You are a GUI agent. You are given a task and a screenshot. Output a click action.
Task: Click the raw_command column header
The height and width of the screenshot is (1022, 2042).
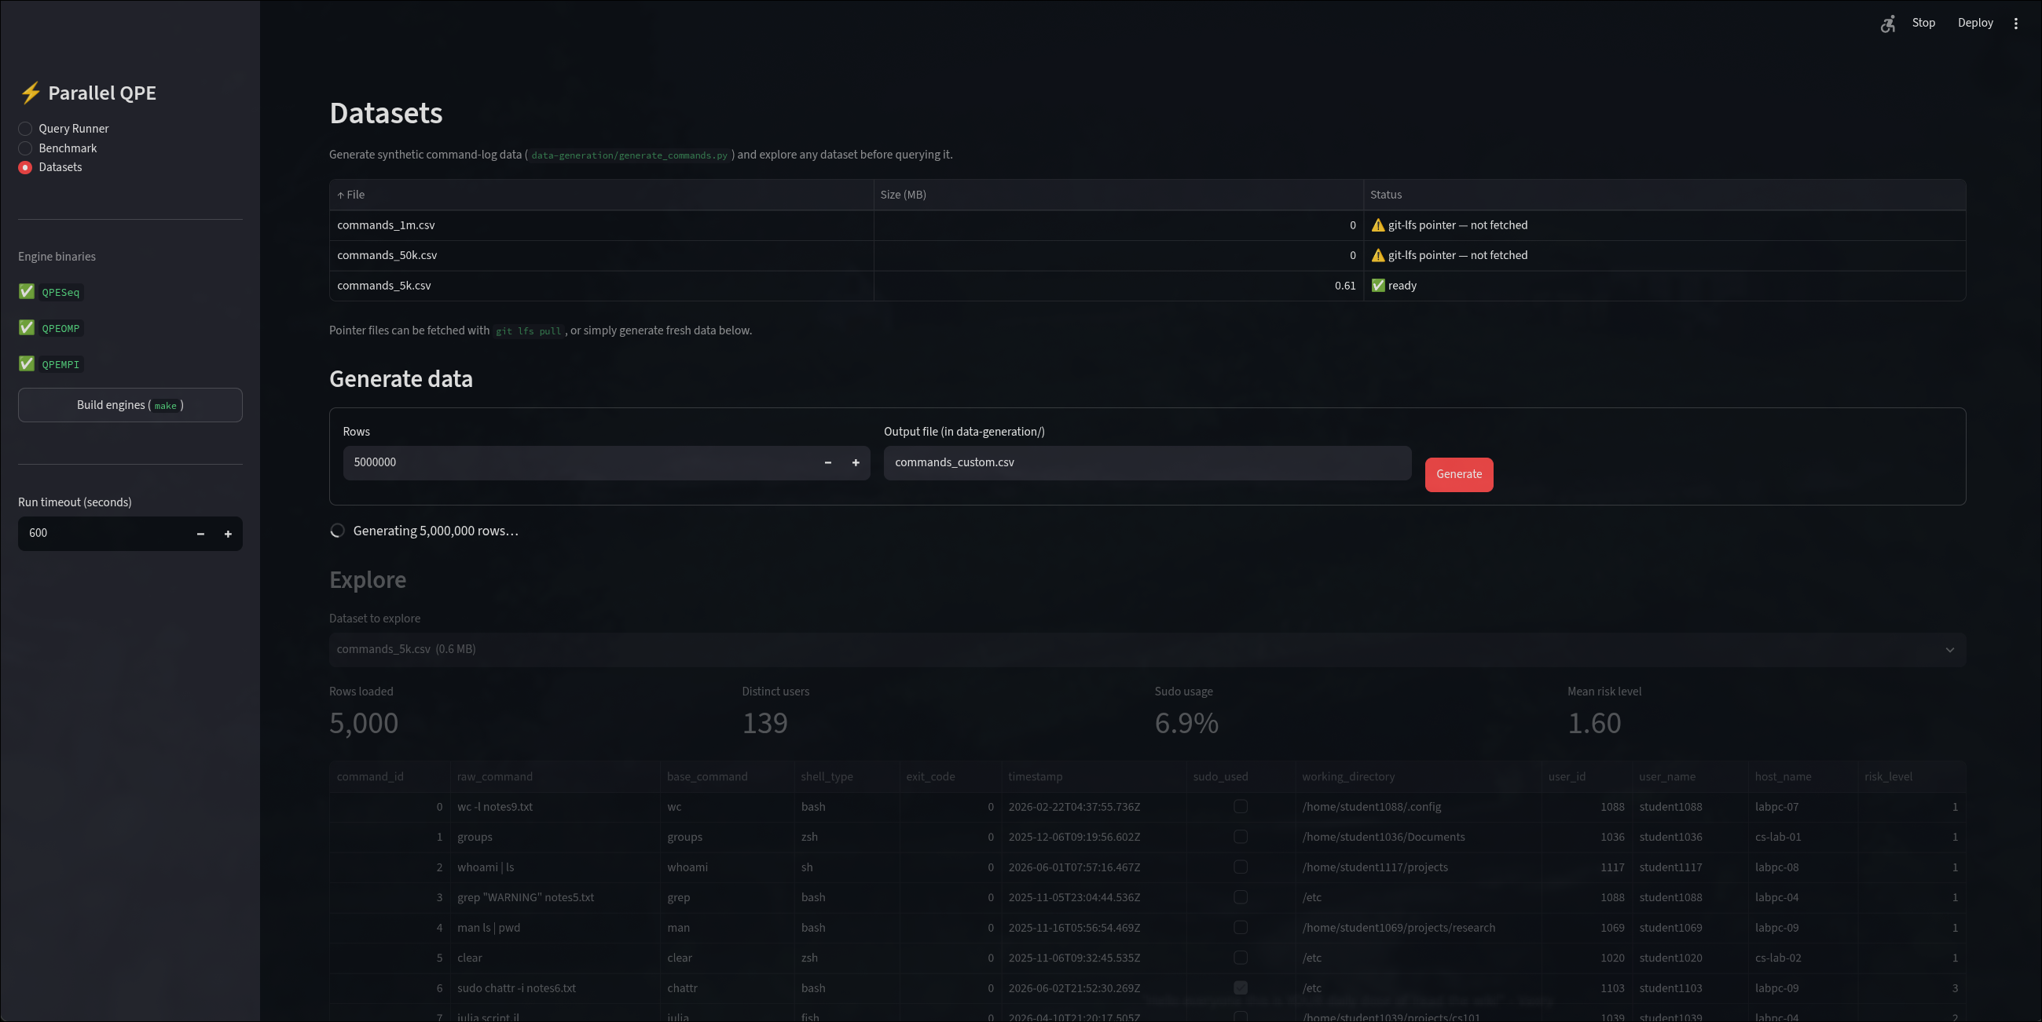555,776
